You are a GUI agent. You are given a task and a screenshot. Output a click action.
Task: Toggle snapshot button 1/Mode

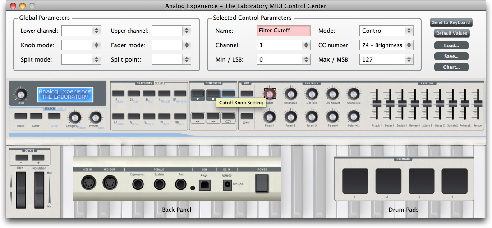coord(118,94)
